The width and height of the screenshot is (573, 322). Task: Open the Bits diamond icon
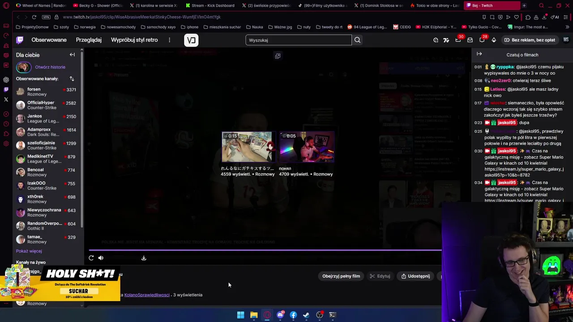[494, 40]
